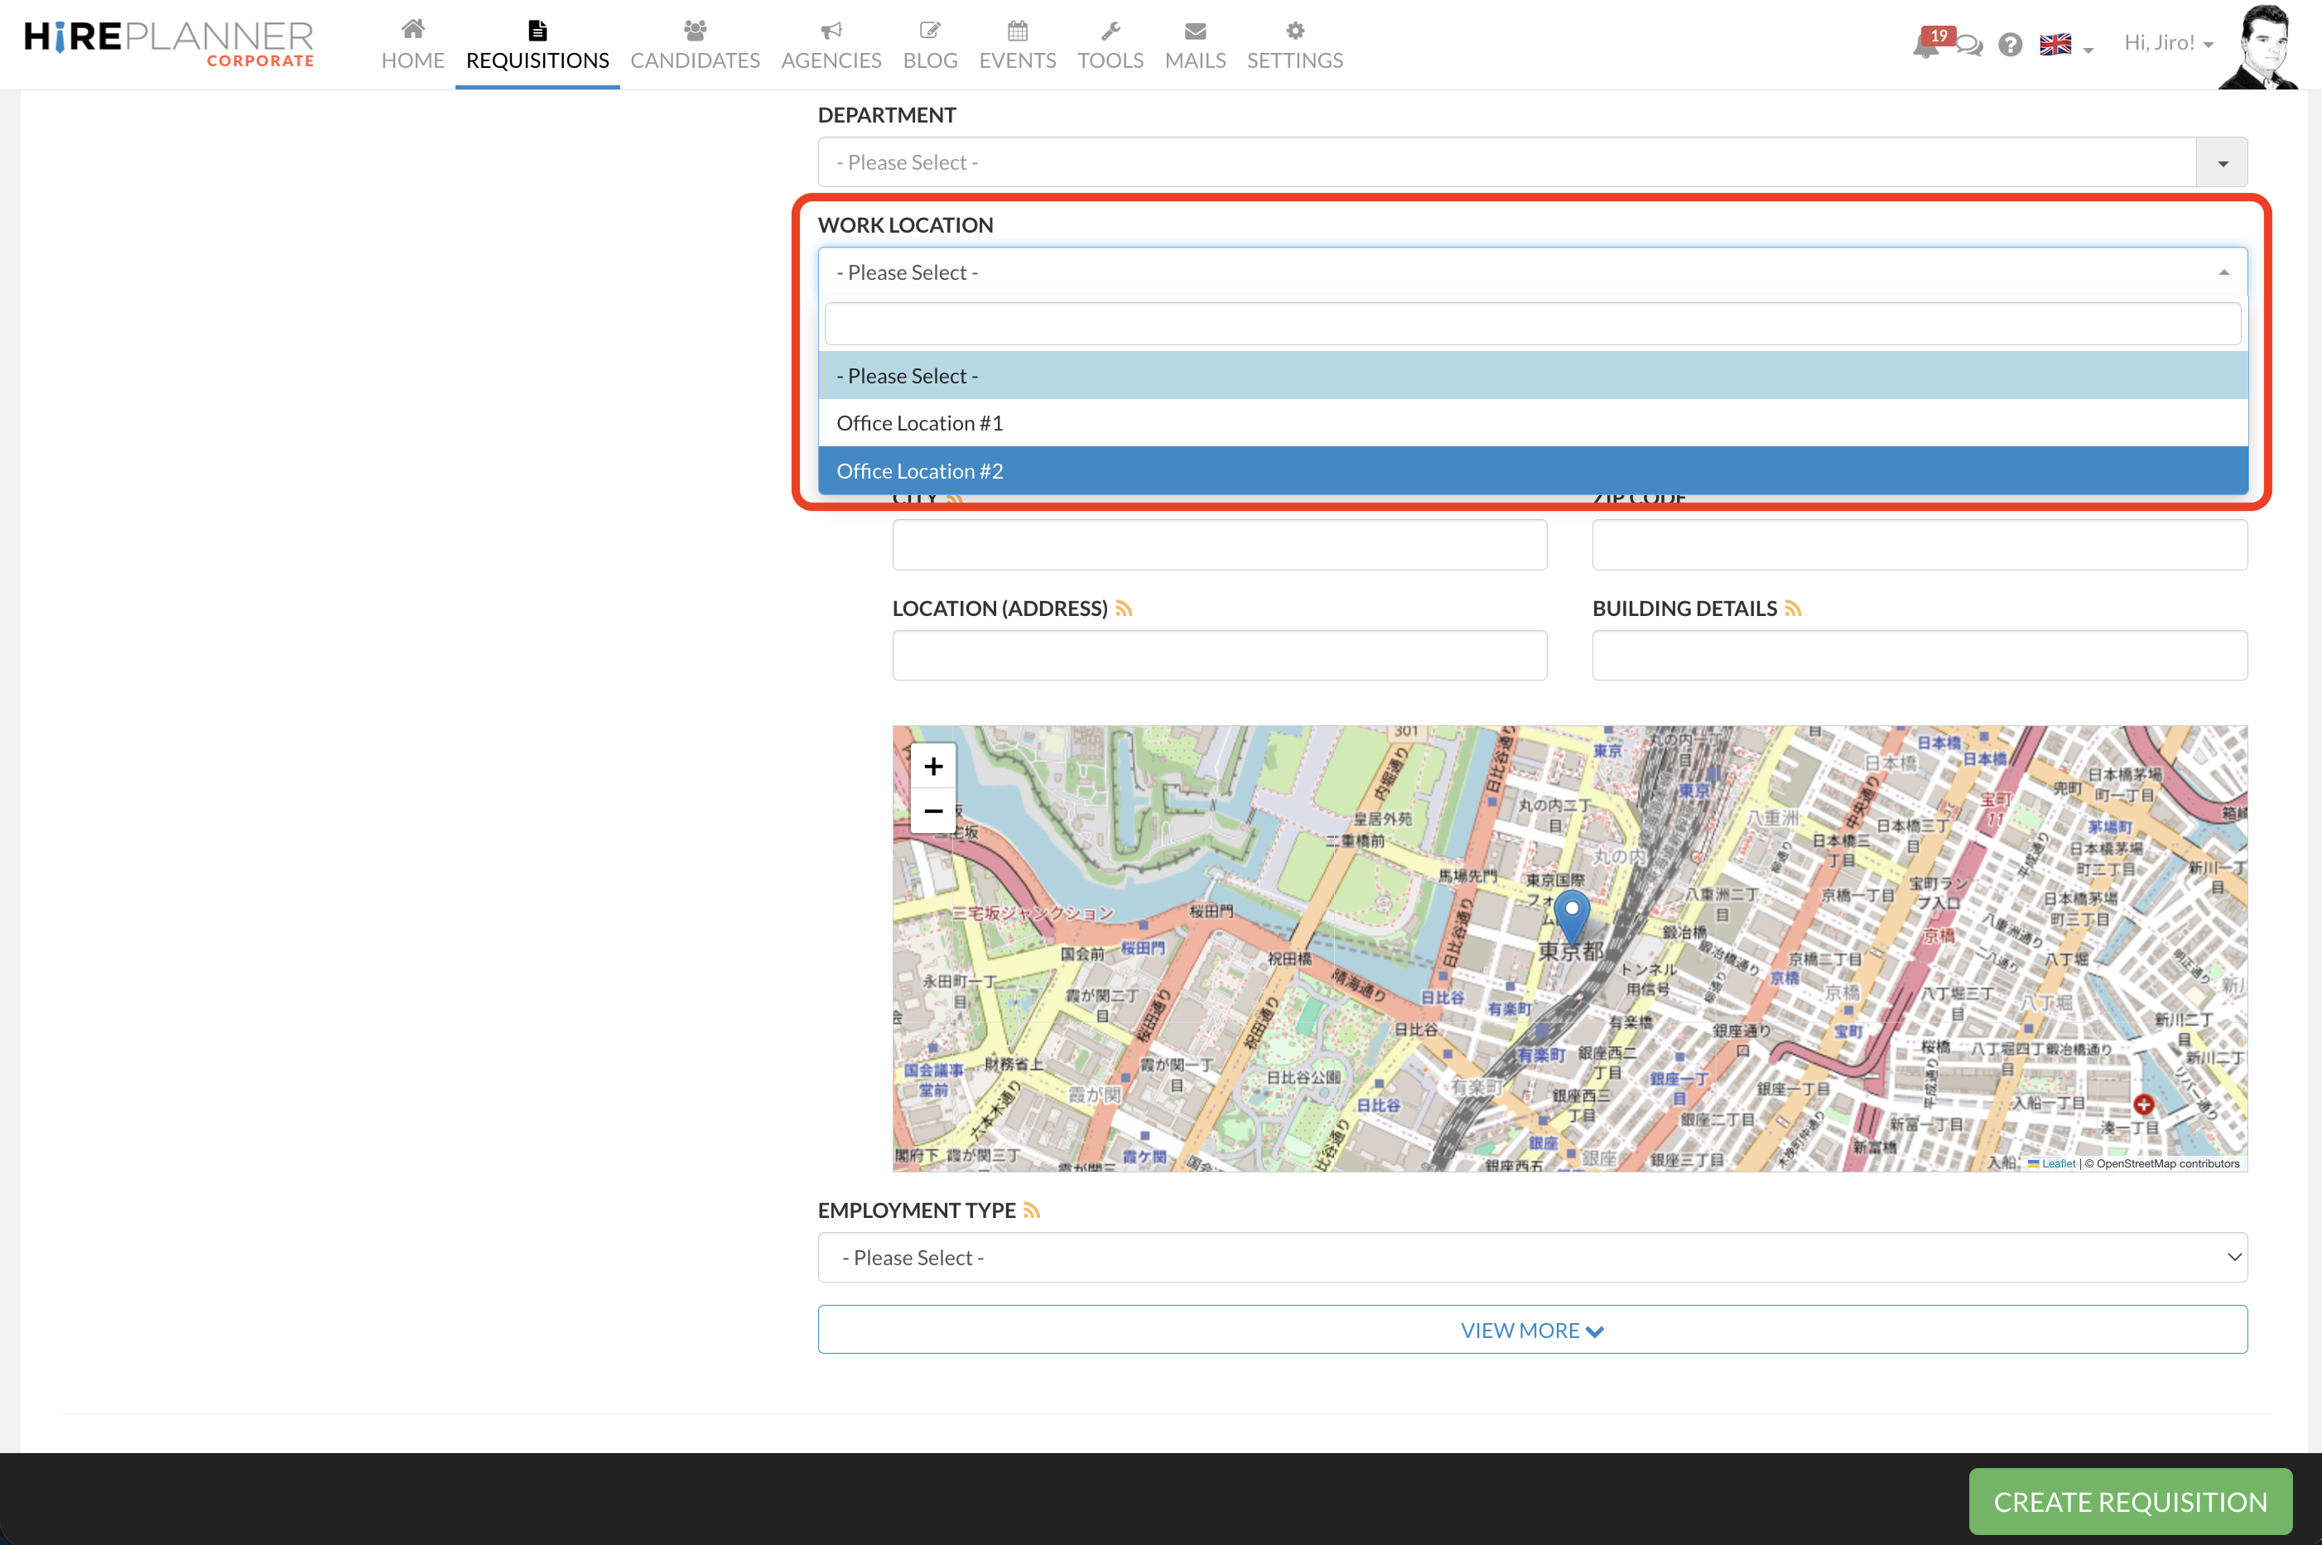This screenshot has height=1545, width=2322.
Task: Open the Settings navigation tab
Action: point(1294,46)
